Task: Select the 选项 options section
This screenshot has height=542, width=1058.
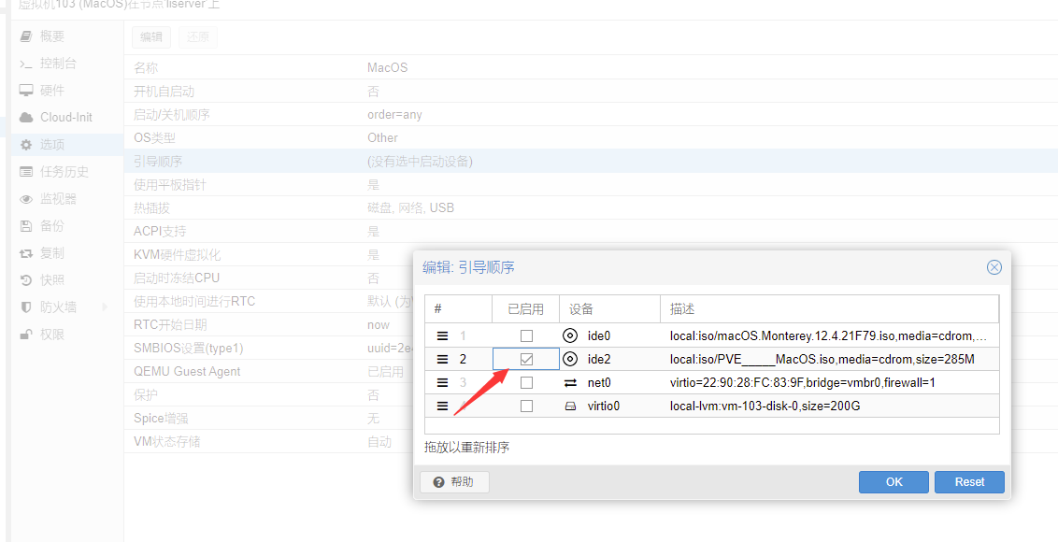Action: [67, 145]
